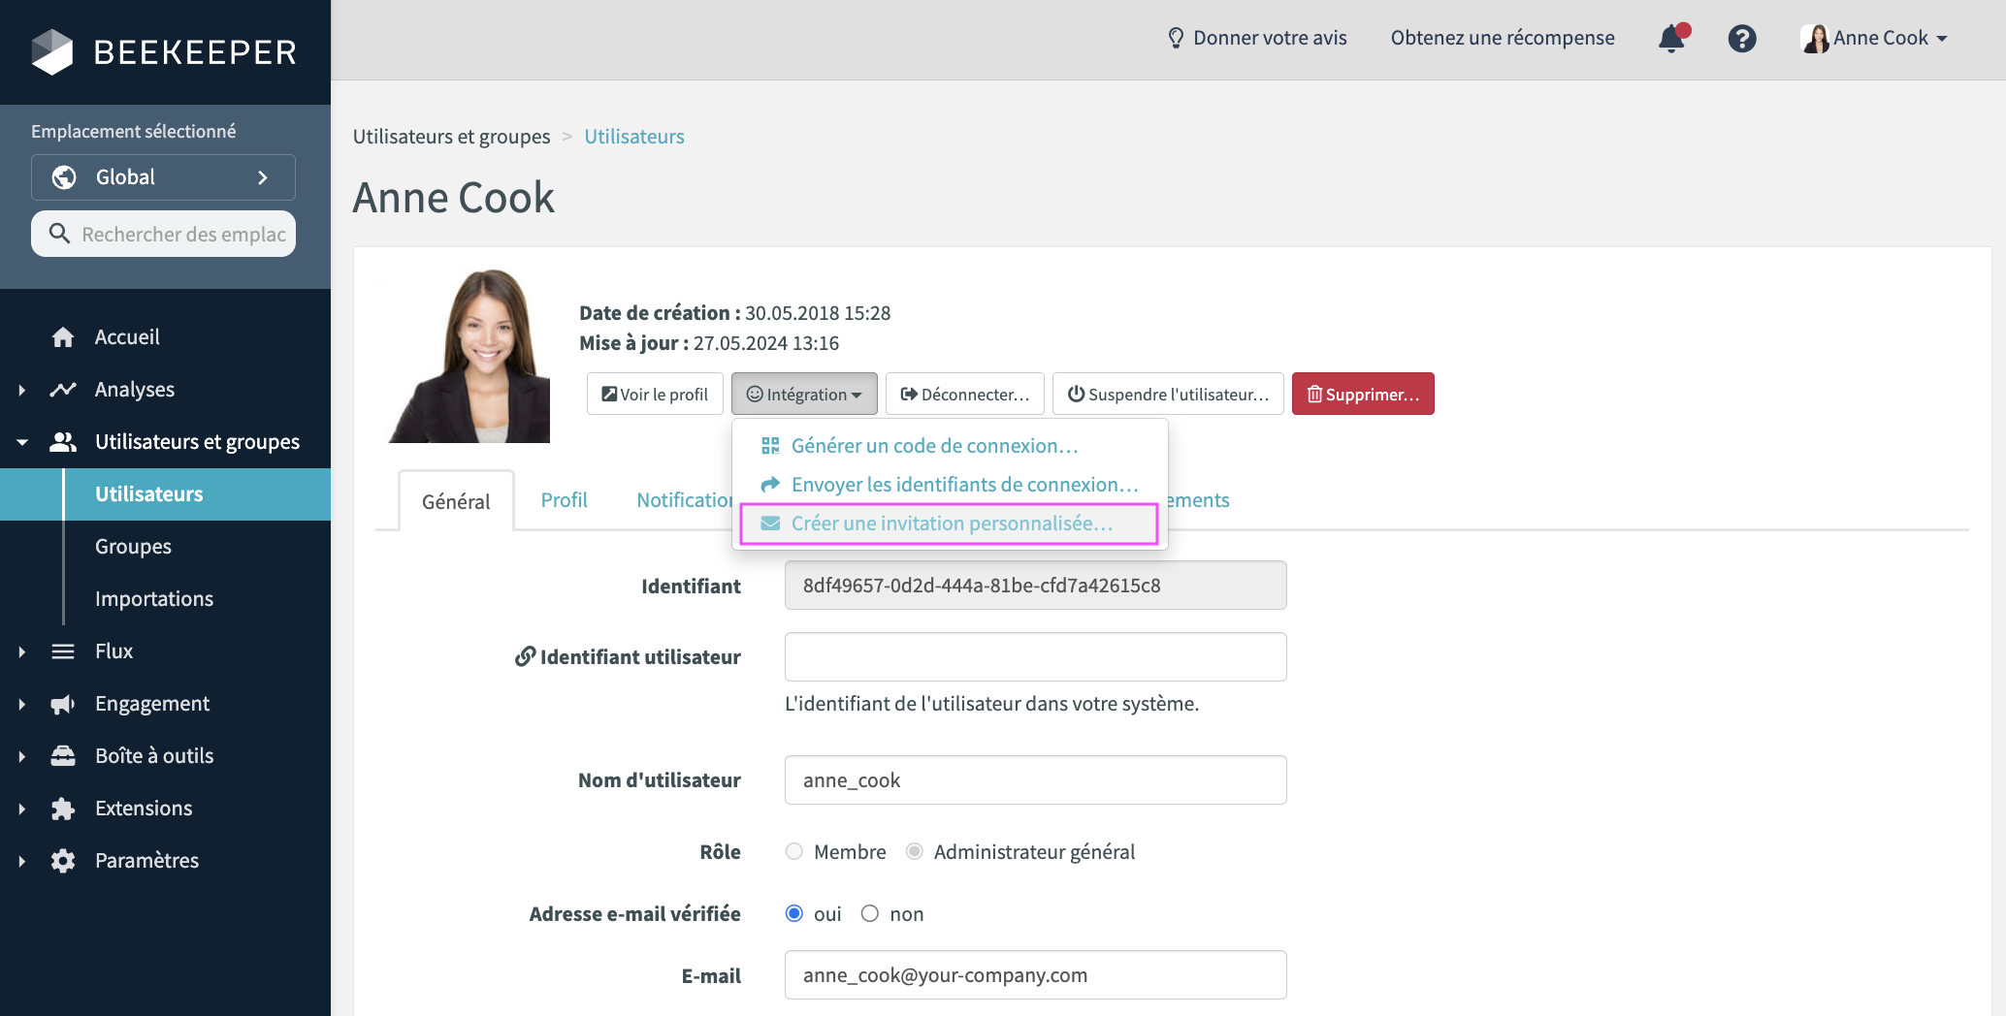Click the Utilisateurs breadcrumb link
The image size is (2006, 1016).
[x=633, y=137]
